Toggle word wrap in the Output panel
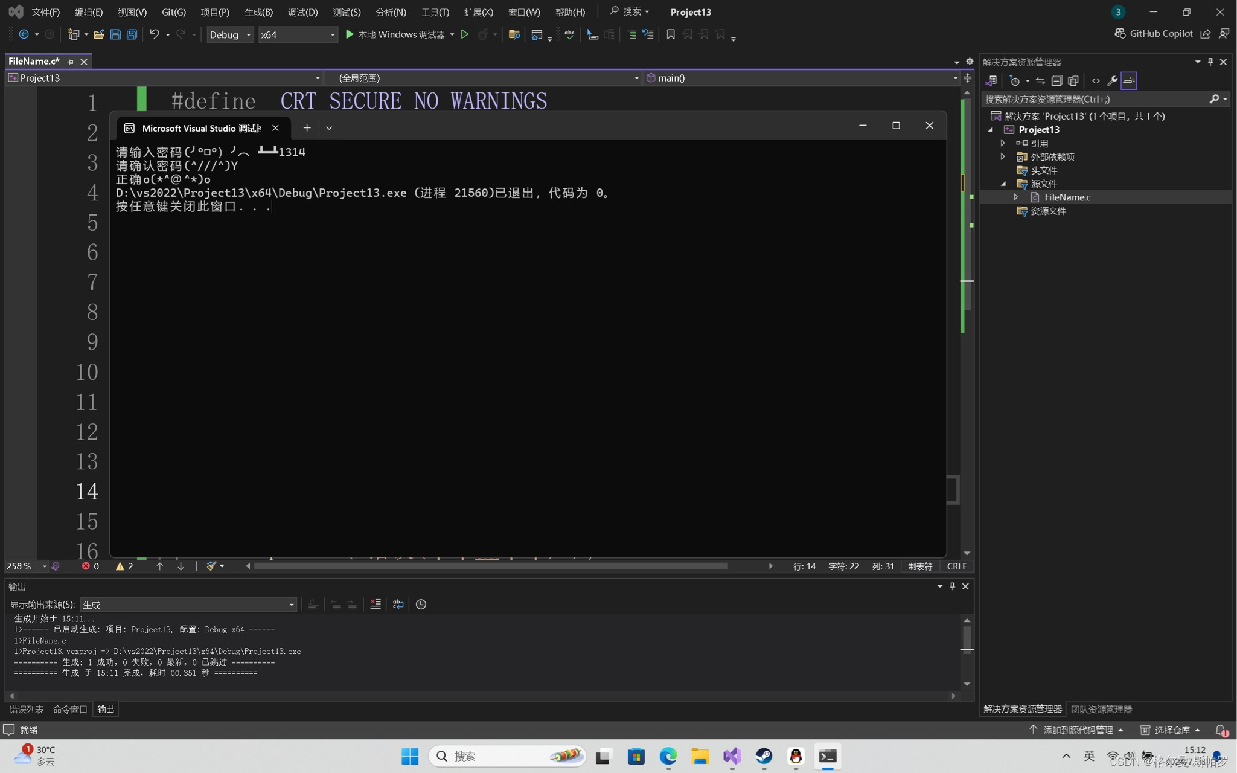The height and width of the screenshot is (773, 1237). (x=398, y=604)
